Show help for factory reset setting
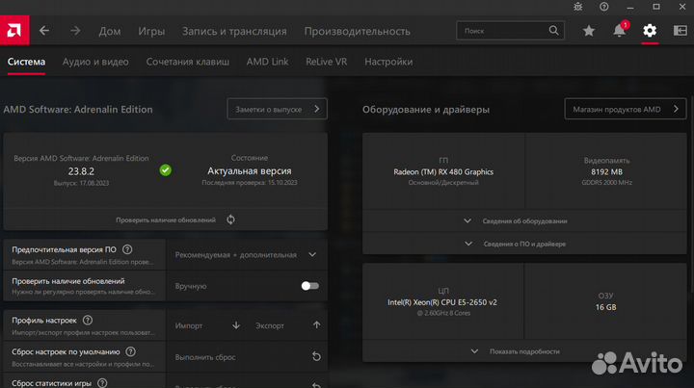The width and height of the screenshot is (694, 388). pos(130,351)
